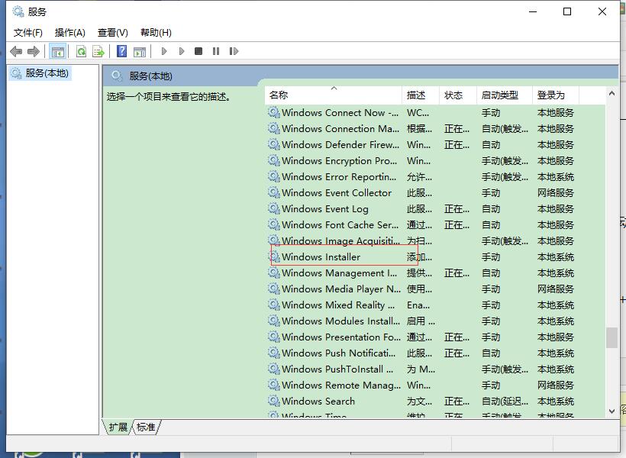Click the gear icon beside Windows Remote Management
This screenshot has width=626, height=458.
click(273, 385)
